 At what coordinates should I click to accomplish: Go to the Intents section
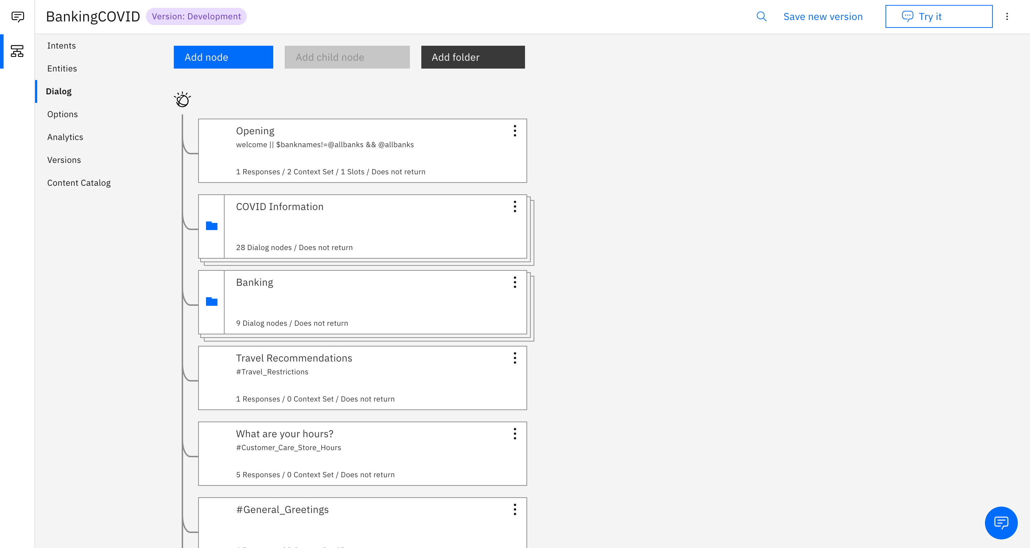tap(62, 45)
